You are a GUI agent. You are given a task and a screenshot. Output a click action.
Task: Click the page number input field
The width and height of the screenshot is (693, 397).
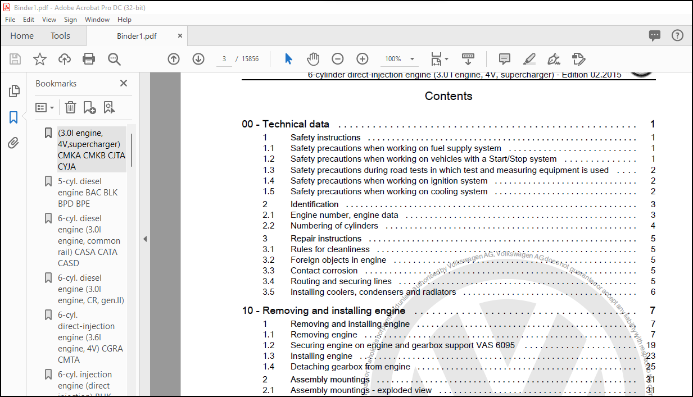pos(224,59)
